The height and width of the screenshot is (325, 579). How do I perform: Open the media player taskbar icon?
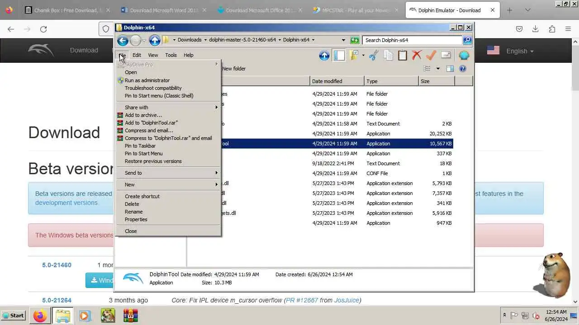85,316
